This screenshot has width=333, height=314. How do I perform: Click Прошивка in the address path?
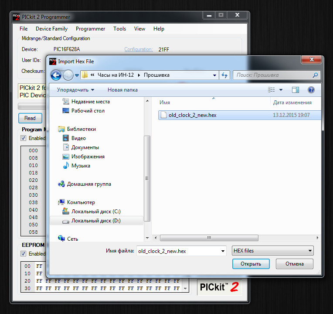(157, 75)
